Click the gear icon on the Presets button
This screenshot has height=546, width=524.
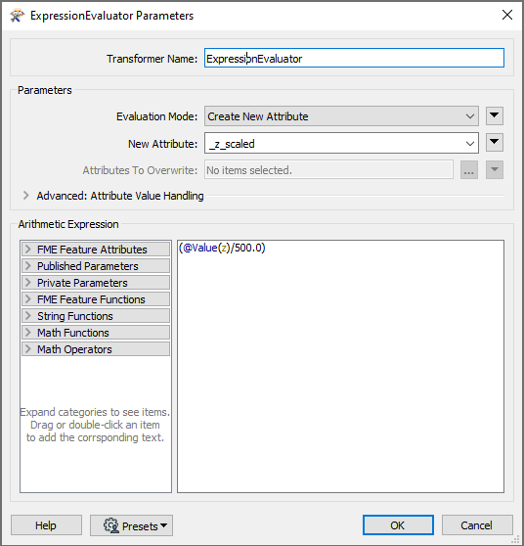point(111,525)
